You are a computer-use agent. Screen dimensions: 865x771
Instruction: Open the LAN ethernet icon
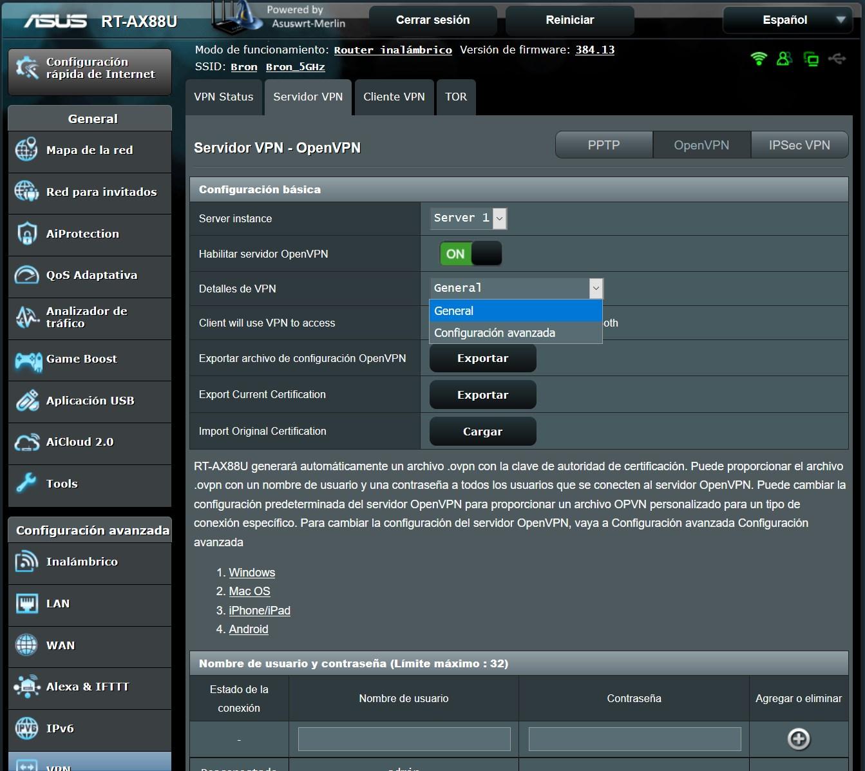click(26, 604)
